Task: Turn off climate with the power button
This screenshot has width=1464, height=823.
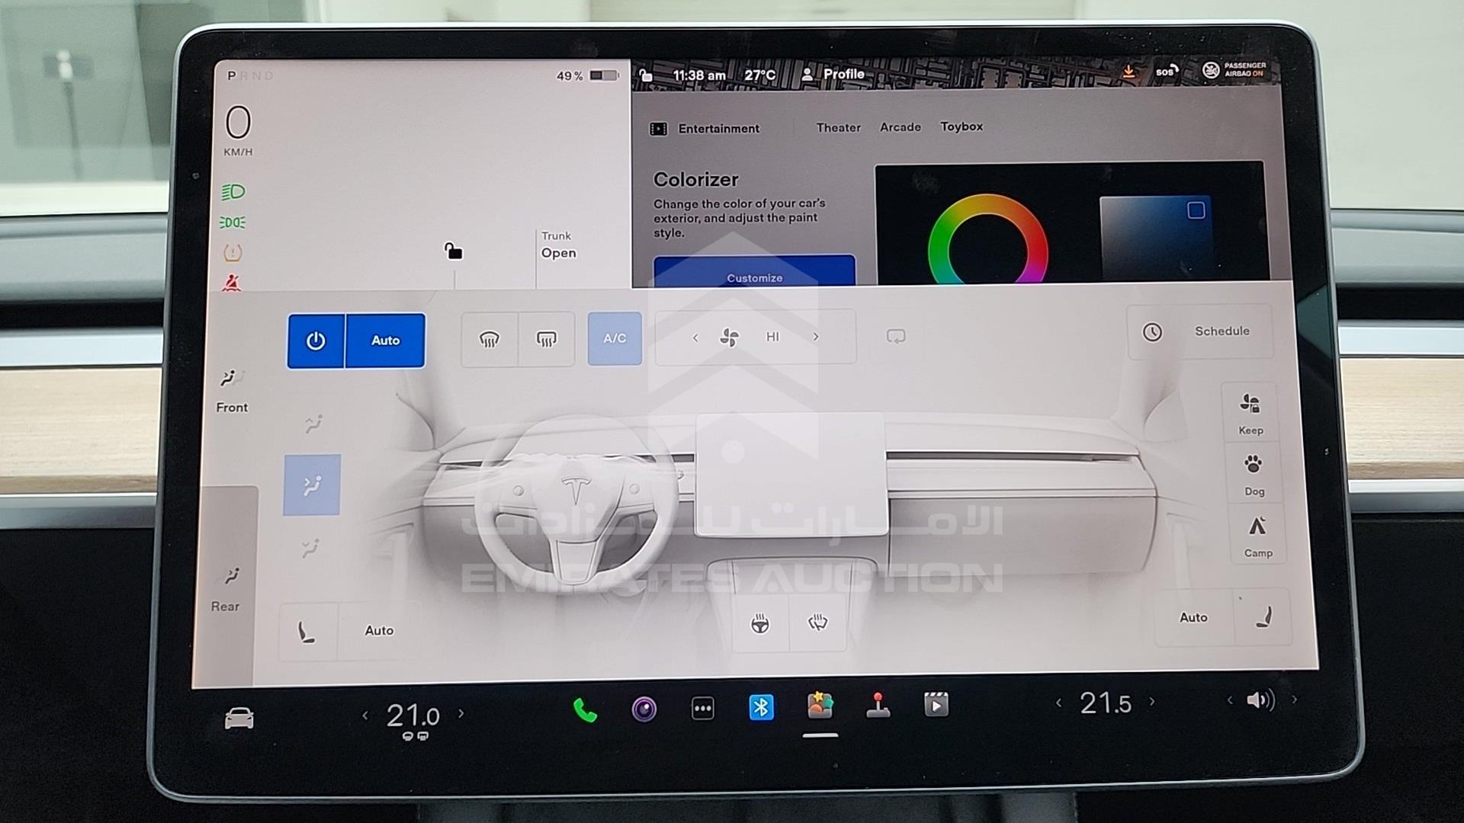Action: (316, 341)
